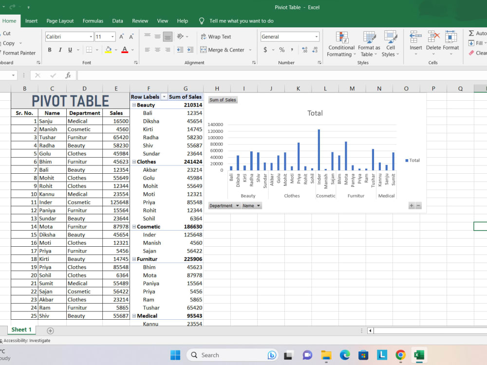
Task: Apply Percent style
Action: click(281, 50)
